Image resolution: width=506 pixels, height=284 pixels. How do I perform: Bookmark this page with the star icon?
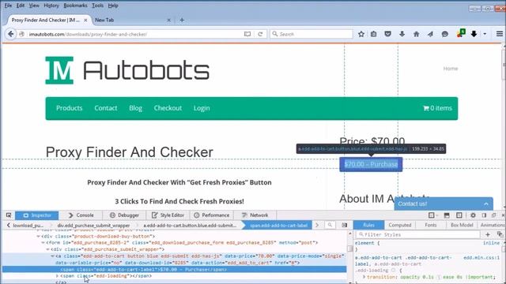[x=361, y=34]
